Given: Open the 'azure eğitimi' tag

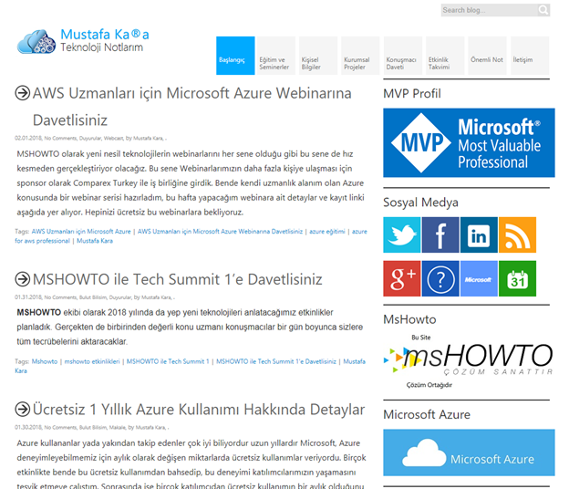Looking at the screenshot, I should (327, 231).
